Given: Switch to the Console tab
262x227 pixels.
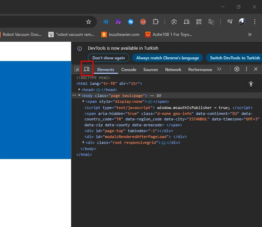Looking at the screenshot, I should coord(129,69).
